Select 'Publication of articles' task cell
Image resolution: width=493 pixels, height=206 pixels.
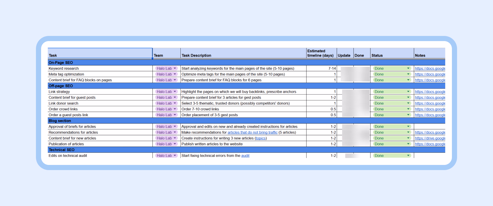[100, 144]
